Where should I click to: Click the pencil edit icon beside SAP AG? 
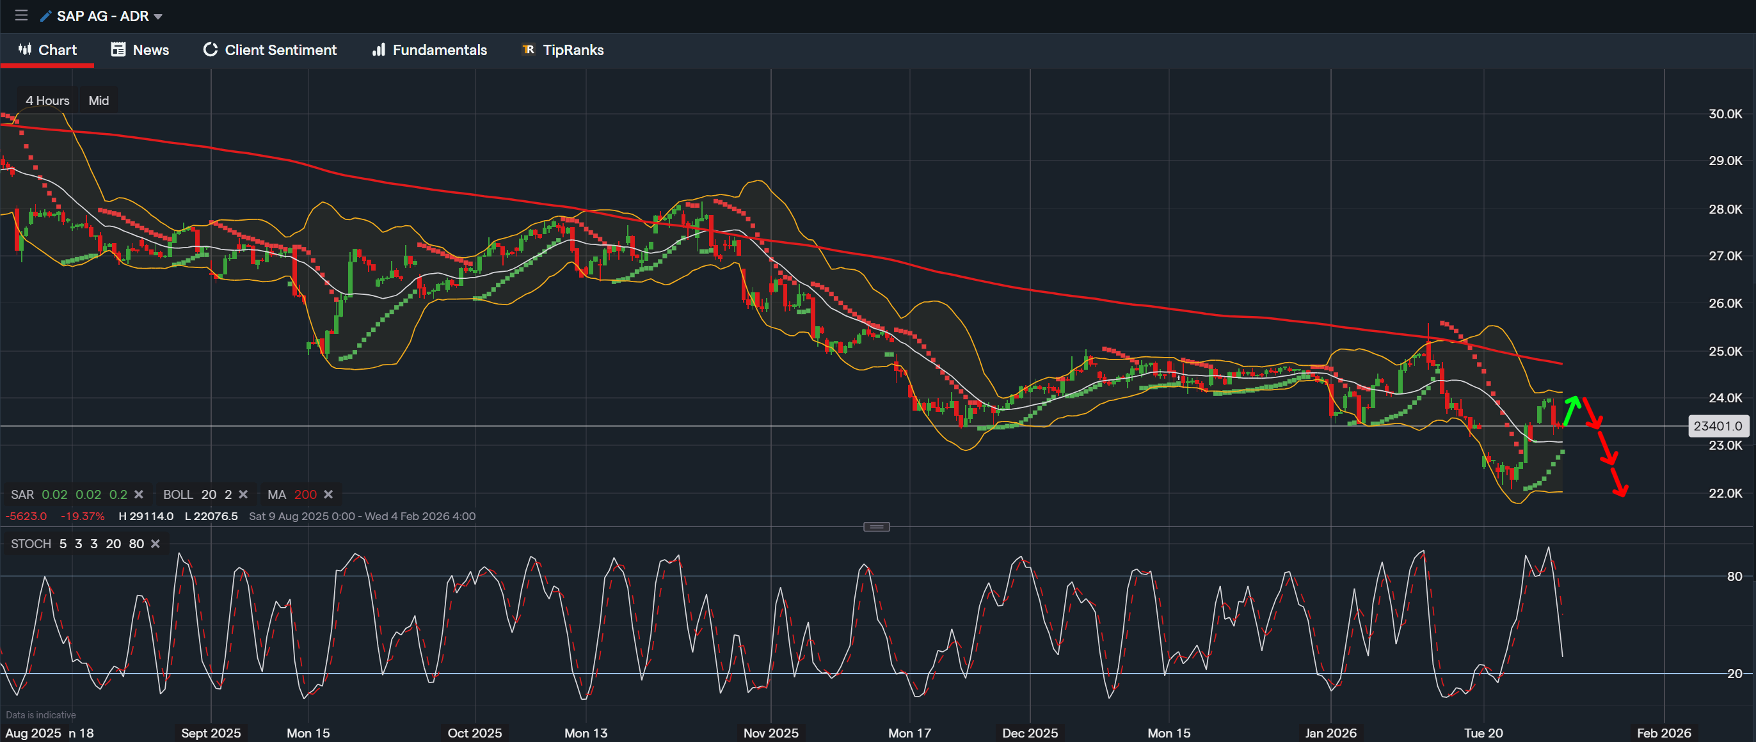[45, 15]
